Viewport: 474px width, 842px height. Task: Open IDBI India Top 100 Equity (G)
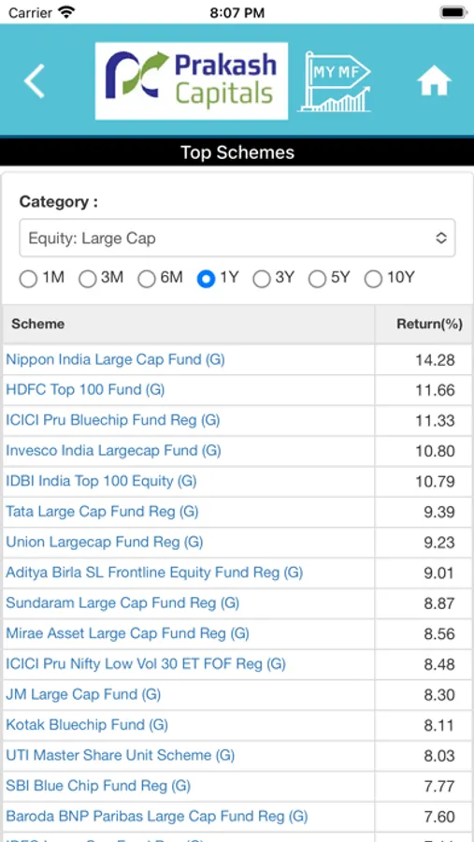(102, 481)
